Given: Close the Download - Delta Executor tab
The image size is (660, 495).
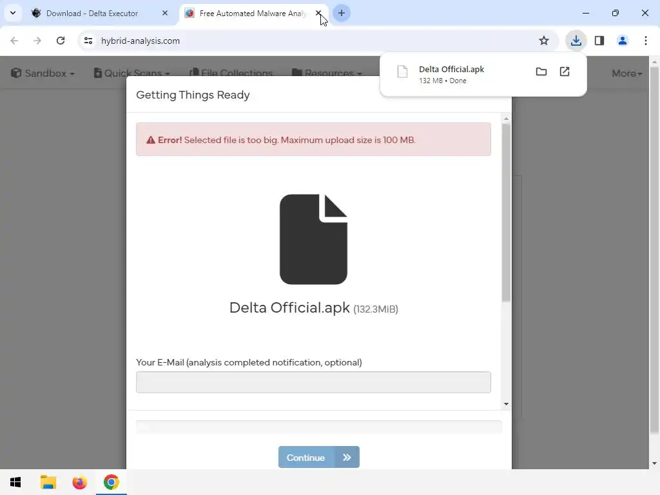Looking at the screenshot, I should [x=164, y=13].
